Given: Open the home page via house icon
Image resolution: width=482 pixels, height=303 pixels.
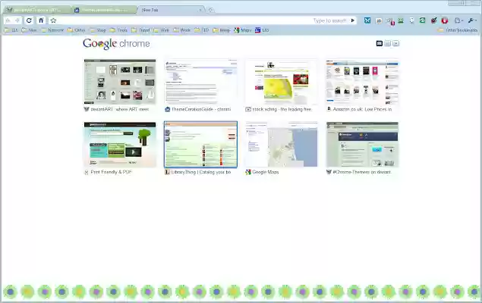Looking at the screenshot, I should tap(41, 20).
